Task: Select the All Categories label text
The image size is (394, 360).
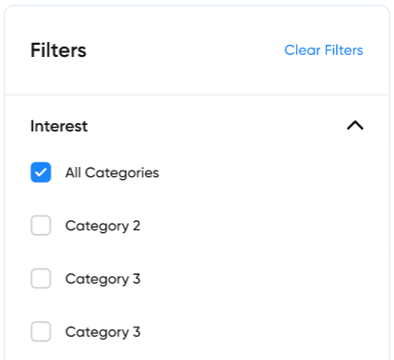Action: (112, 173)
